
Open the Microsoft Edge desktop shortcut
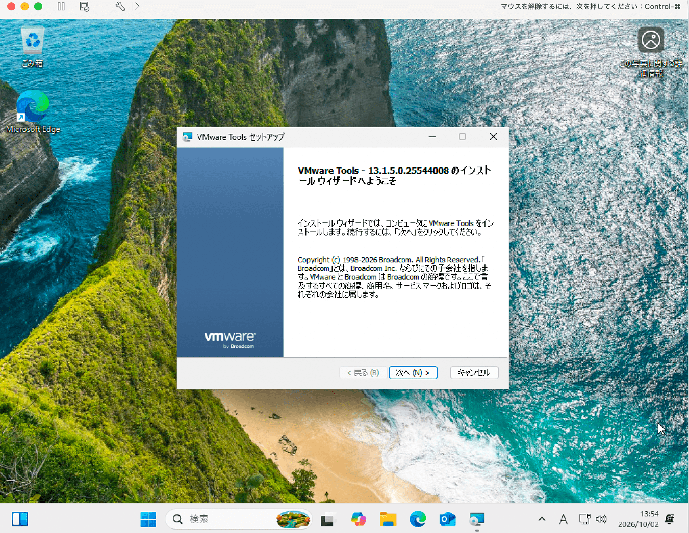coord(33,111)
